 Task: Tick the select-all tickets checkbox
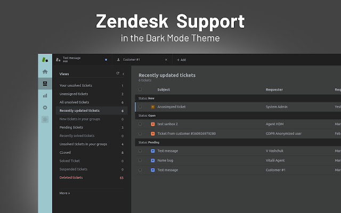[x=140, y=89]
